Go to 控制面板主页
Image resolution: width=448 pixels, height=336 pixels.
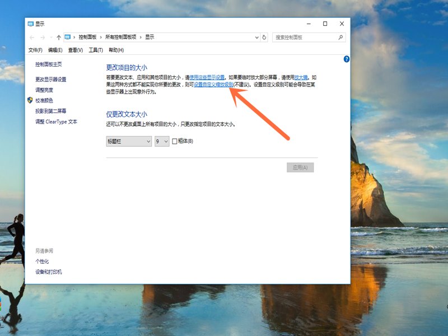49,64
